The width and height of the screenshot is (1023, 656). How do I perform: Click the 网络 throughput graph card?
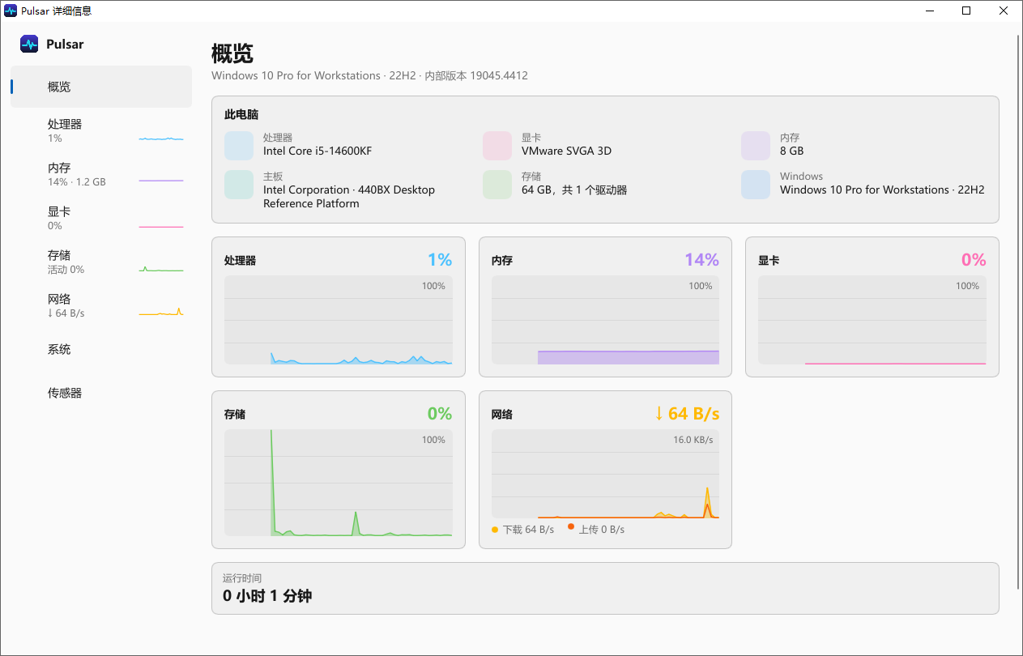pyautogui.click(x=605, y=470)
